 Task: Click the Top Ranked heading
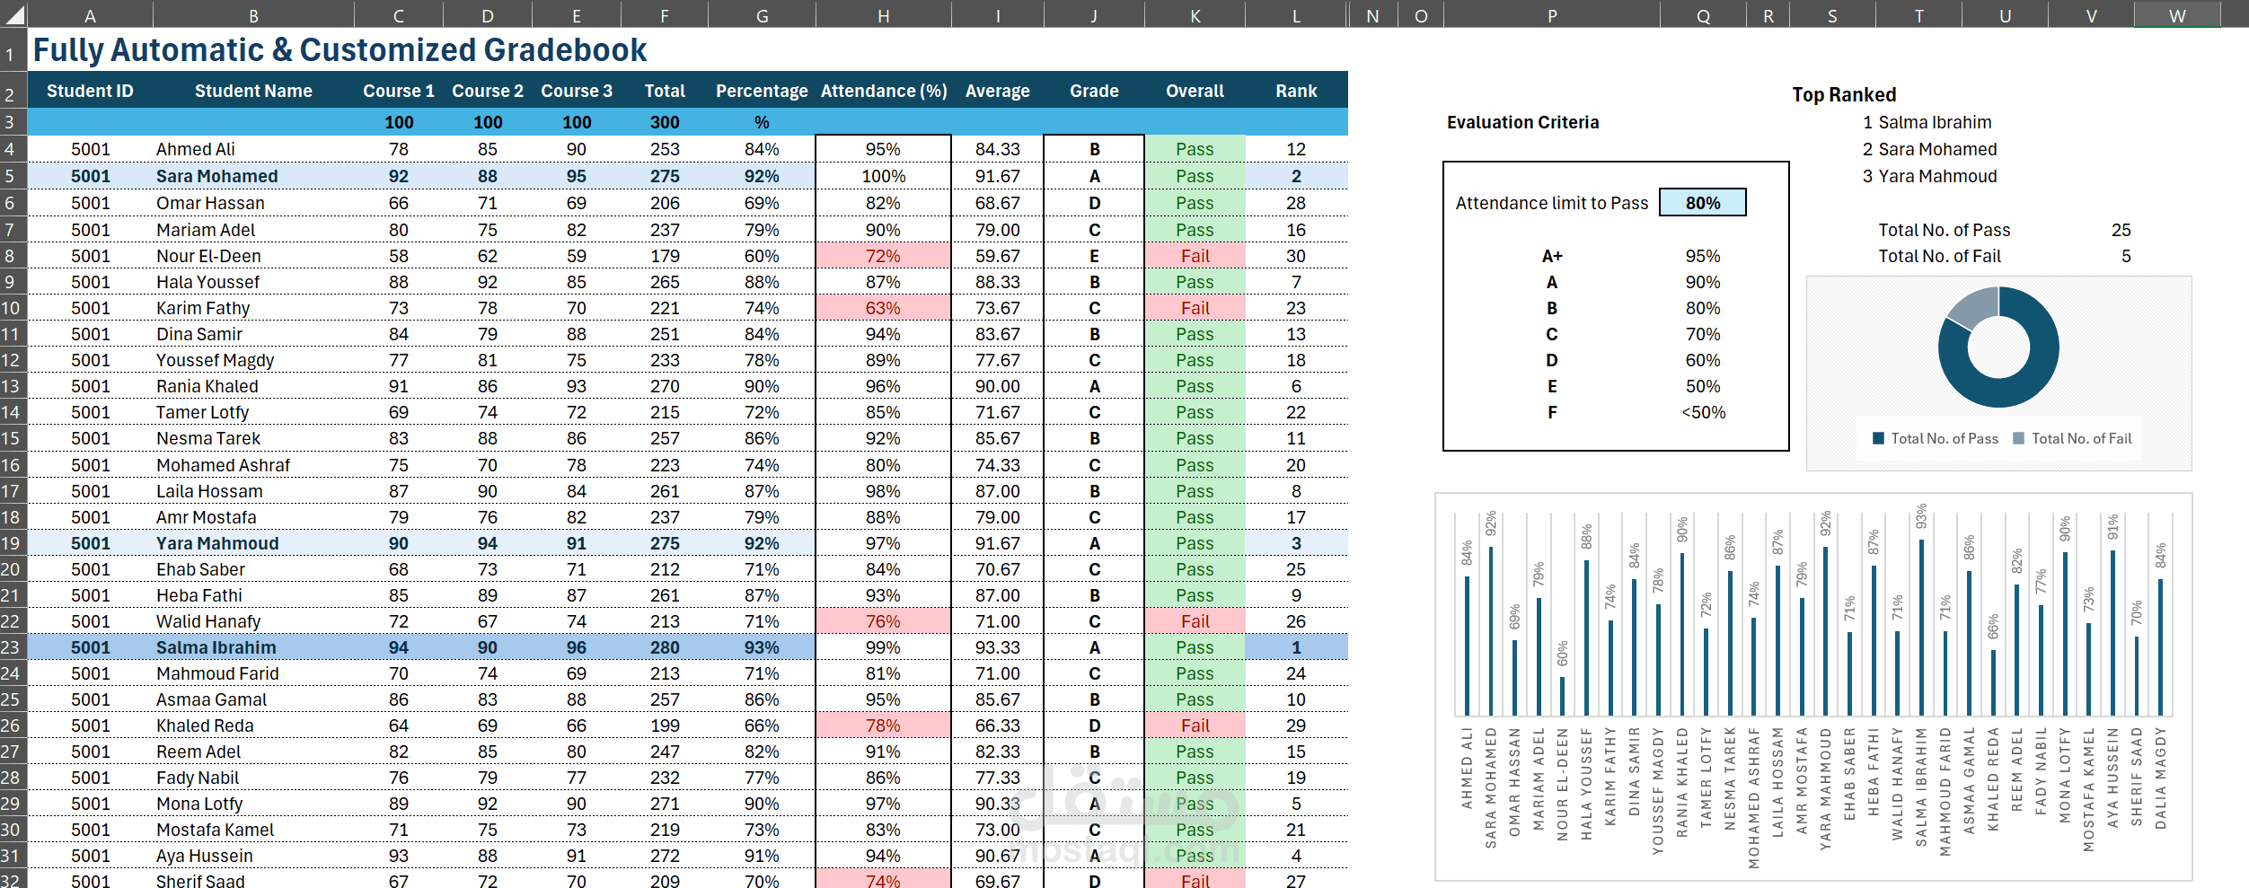tap(1844, 94)
